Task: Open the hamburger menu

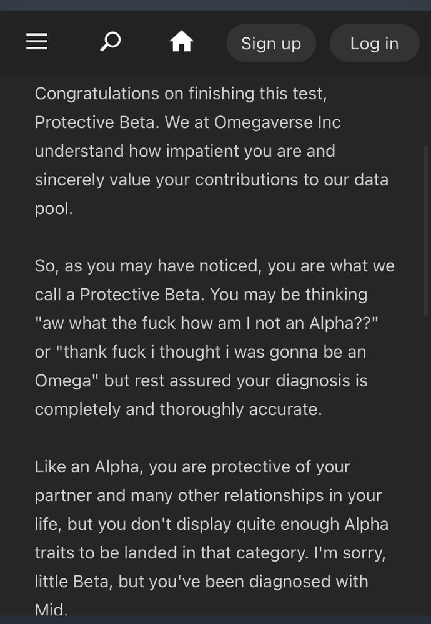Action: coord(37,42)
